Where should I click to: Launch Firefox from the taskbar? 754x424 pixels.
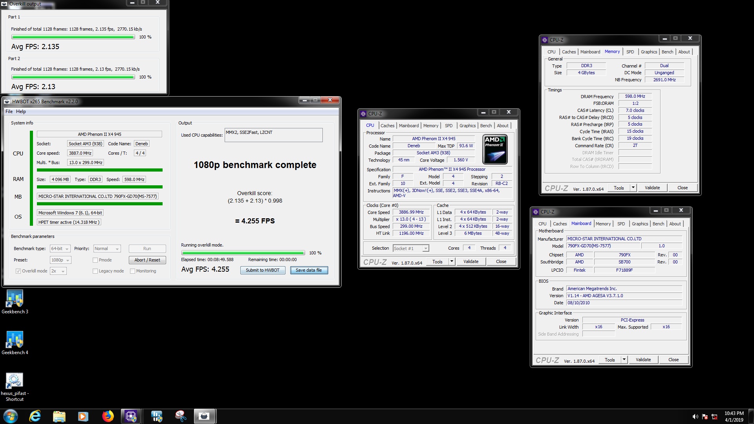pyautogui.click(x=108, y=416)
